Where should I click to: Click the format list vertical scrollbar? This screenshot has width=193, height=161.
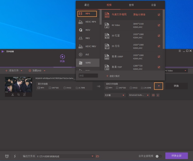click(x=101, y=17)
